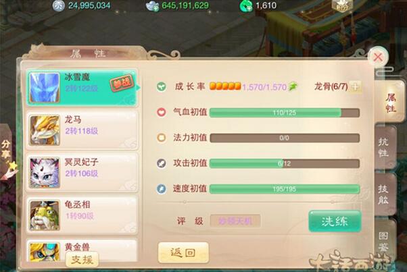Click the green 洗练 button
Image resolution: width=407 pixels, height=272 pixels.
point(335,221)
